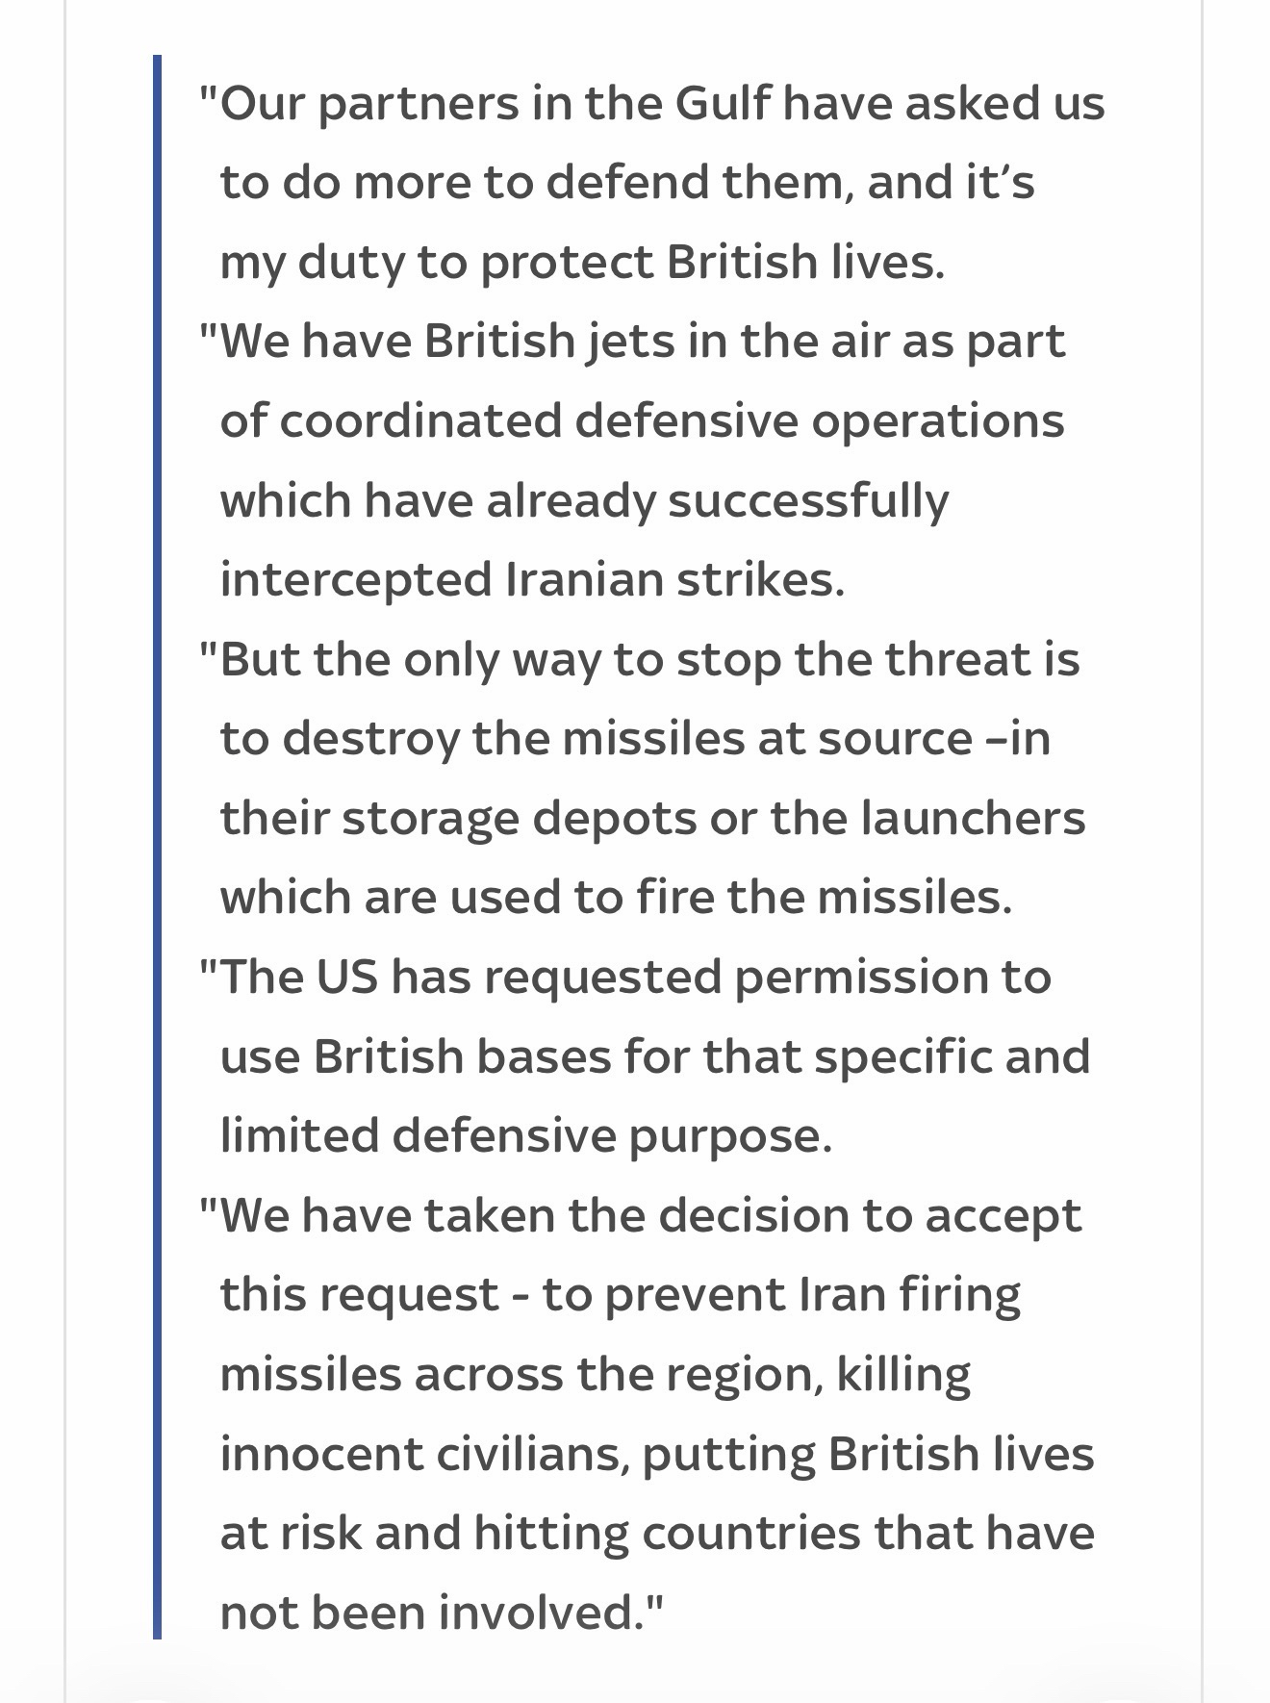Click the final line "not been involved."

442,1612
